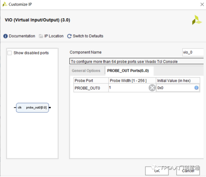Click the Switch to Defaults label
The height and width of the screenshot is (177, 206).
pos(88,36)
